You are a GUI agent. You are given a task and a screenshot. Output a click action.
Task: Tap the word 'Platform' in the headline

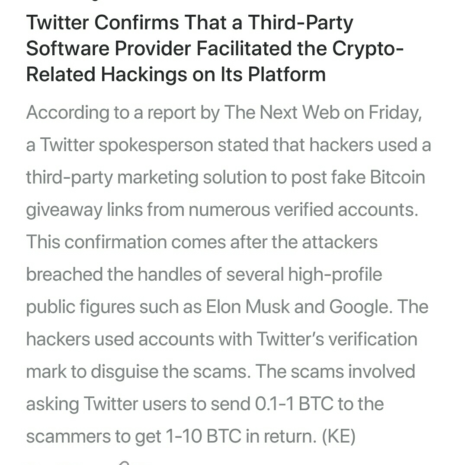(x=287, y=74)
